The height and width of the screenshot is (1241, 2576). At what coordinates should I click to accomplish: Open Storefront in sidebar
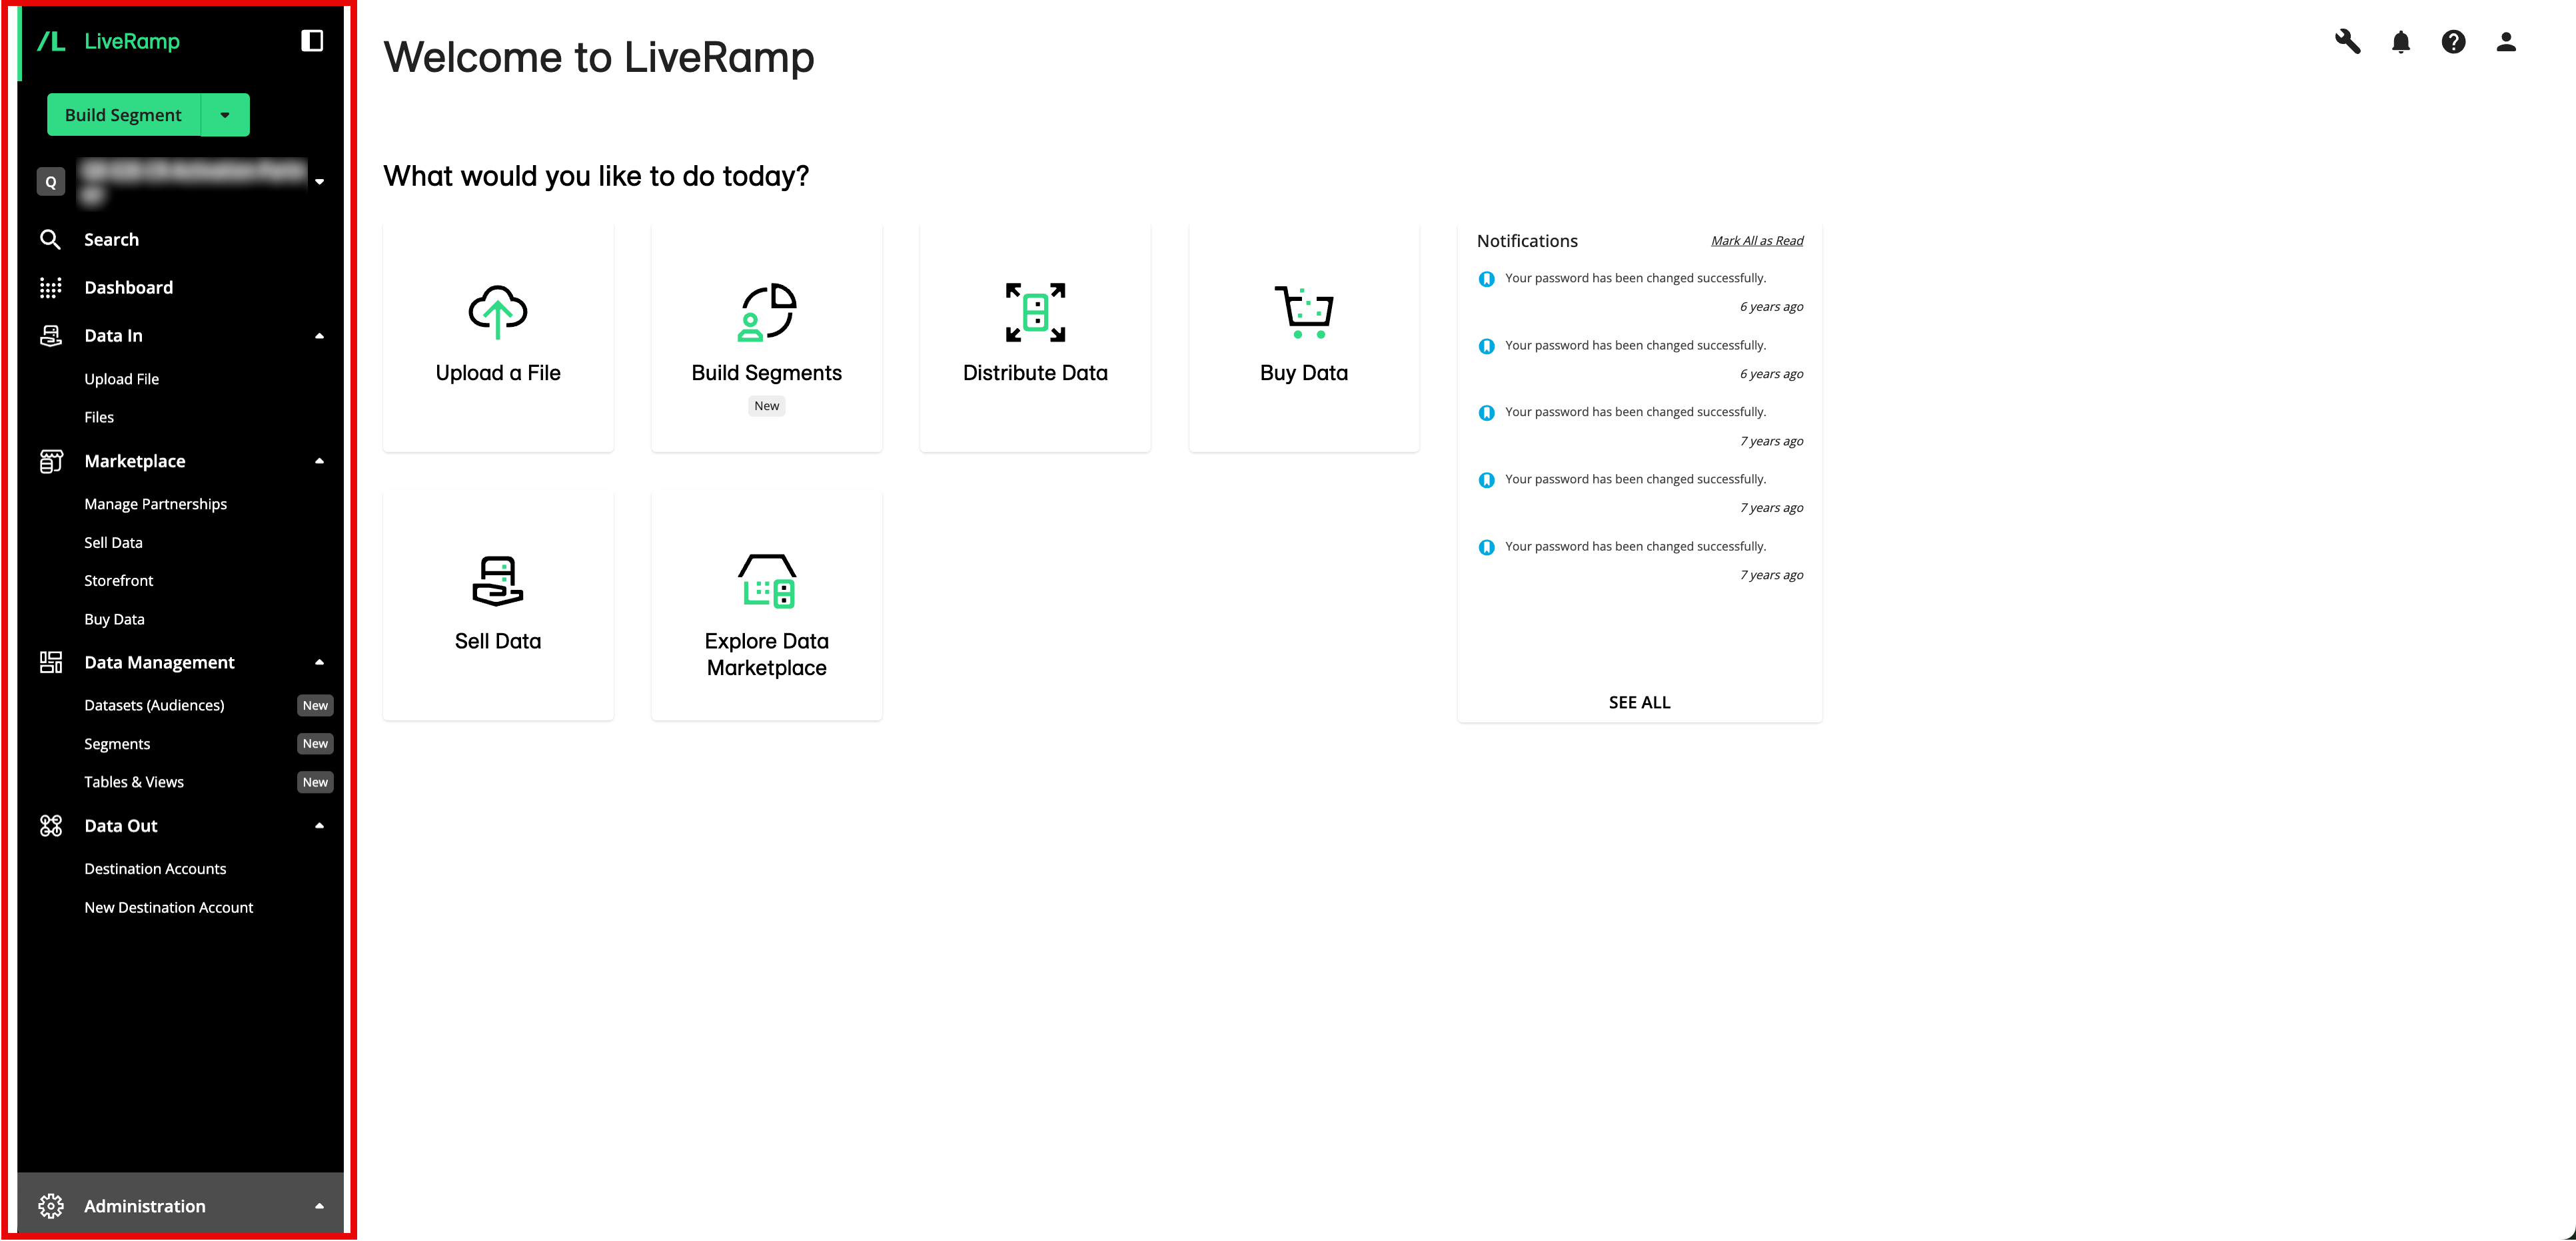click(118, 581)
